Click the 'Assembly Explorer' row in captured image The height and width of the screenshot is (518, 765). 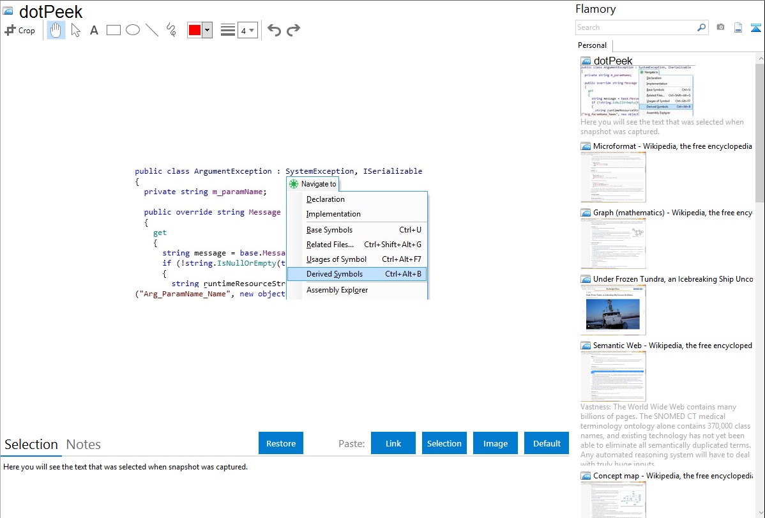(x=357, y=289)
